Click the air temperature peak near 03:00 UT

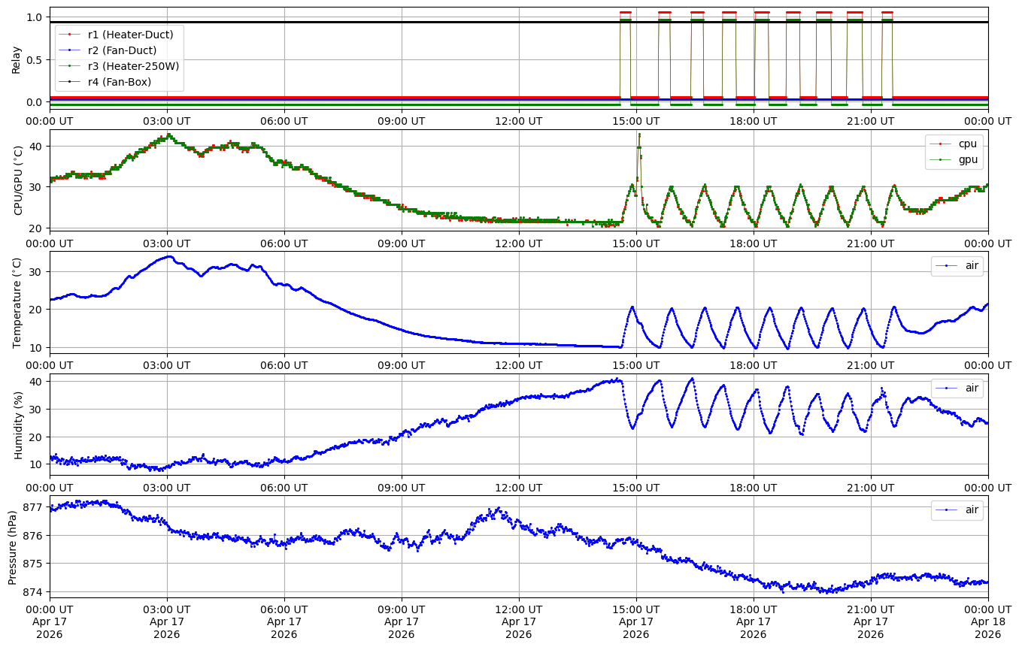[x=170, y=257]
